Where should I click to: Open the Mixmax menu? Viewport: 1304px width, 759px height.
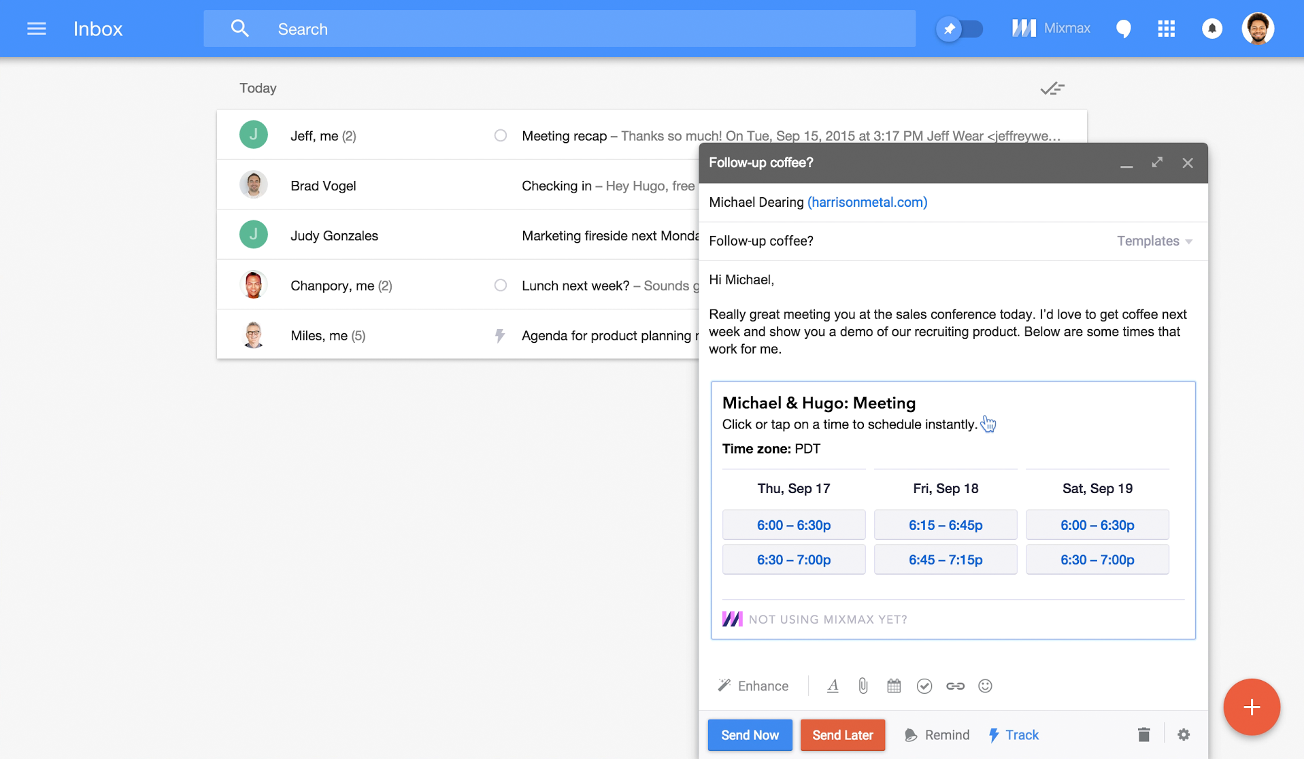click(x=1051, y=29)
